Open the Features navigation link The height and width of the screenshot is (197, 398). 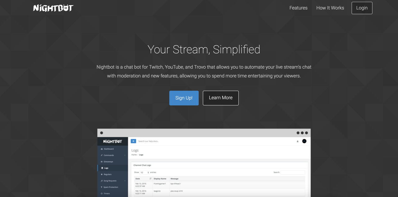(298, 8)
